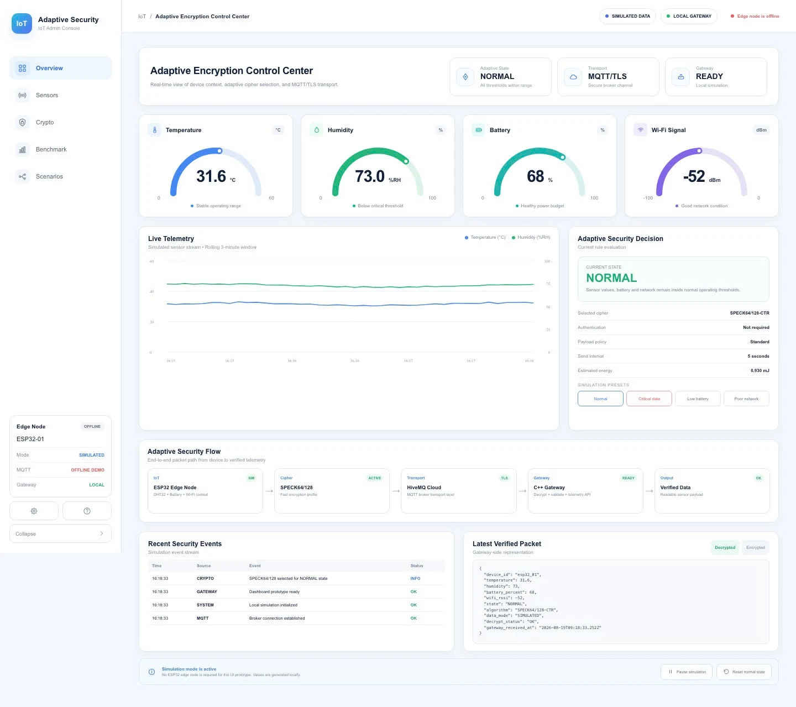Select the HiveMQ Cloud transport card
Image resolution: width=796 pixels, height=707 pixels.
458,491
